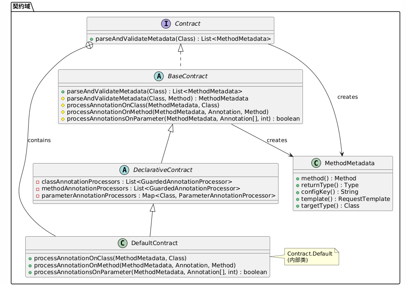Click protected diamond before BaseContract's processAnnotationOnMethod
406x285 pixels.
click(x=63, y=112)
